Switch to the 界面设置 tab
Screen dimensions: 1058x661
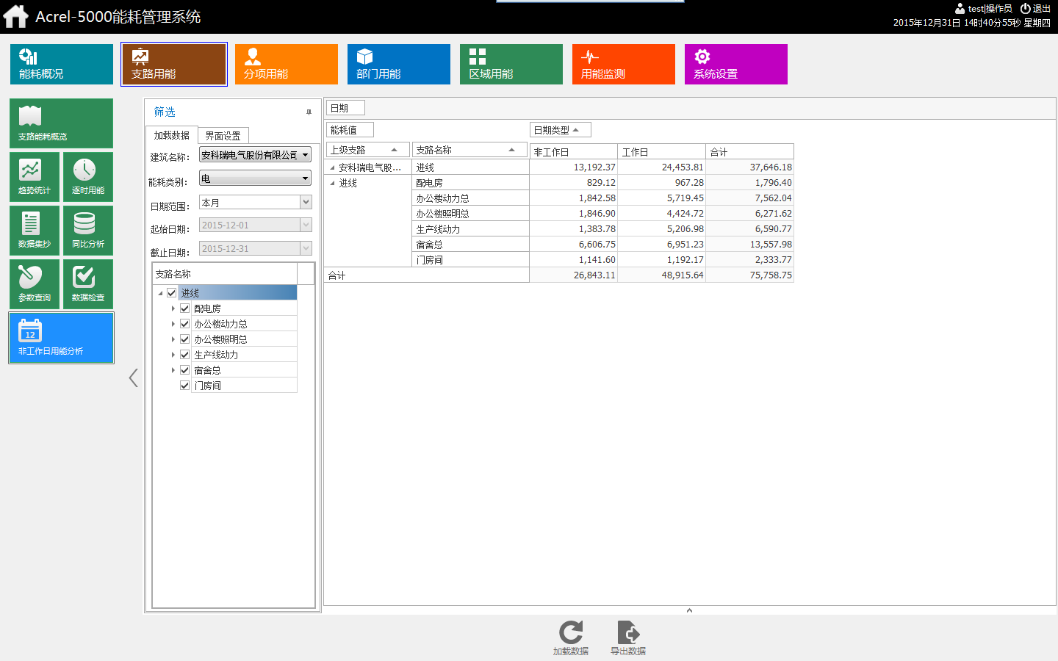(223, 136)
